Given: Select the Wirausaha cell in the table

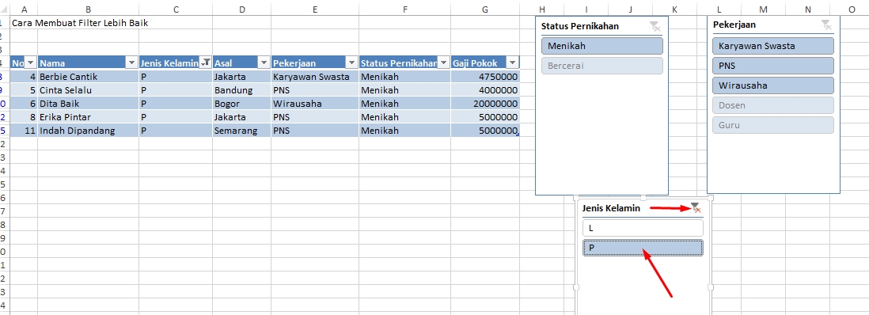Looking at the screenshot, I should pyautogui.click(x=315, y=104).
